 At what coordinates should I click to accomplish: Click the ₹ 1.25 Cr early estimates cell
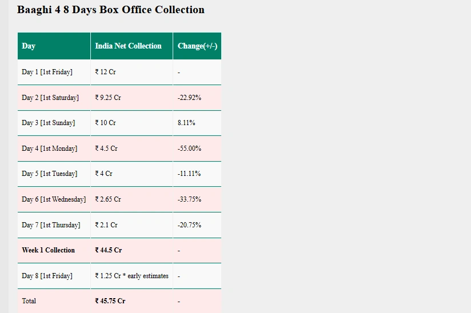point(131,276)
